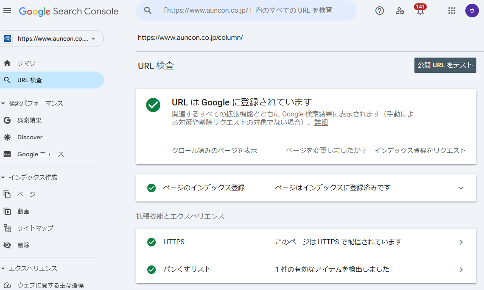Click the URL は Google に登録されています heading
The height and width of the screenshot is (290, 484).
[x=242, y=102]
